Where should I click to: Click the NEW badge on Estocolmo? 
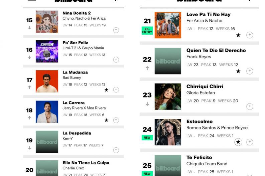click(147, 138)
